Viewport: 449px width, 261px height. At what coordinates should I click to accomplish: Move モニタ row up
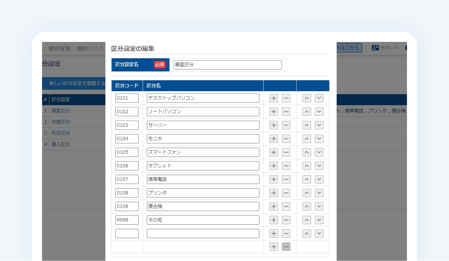[307, 139]
